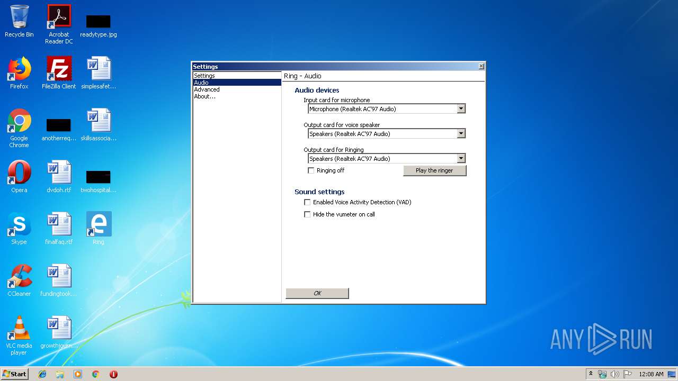Select the skillsassocia... Word document icon
Screen dimensions: 678x381
[99, 125]
